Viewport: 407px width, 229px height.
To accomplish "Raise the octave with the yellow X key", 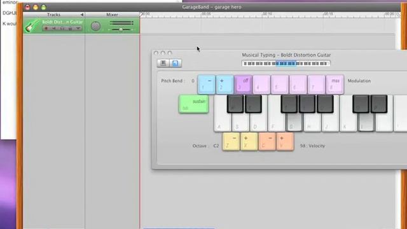I will [x=249, y=142].
